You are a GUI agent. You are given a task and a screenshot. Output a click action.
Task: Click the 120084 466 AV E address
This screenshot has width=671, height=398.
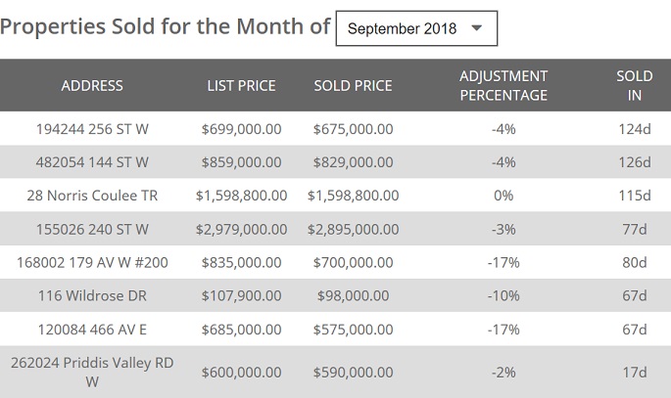coord(92,329)
